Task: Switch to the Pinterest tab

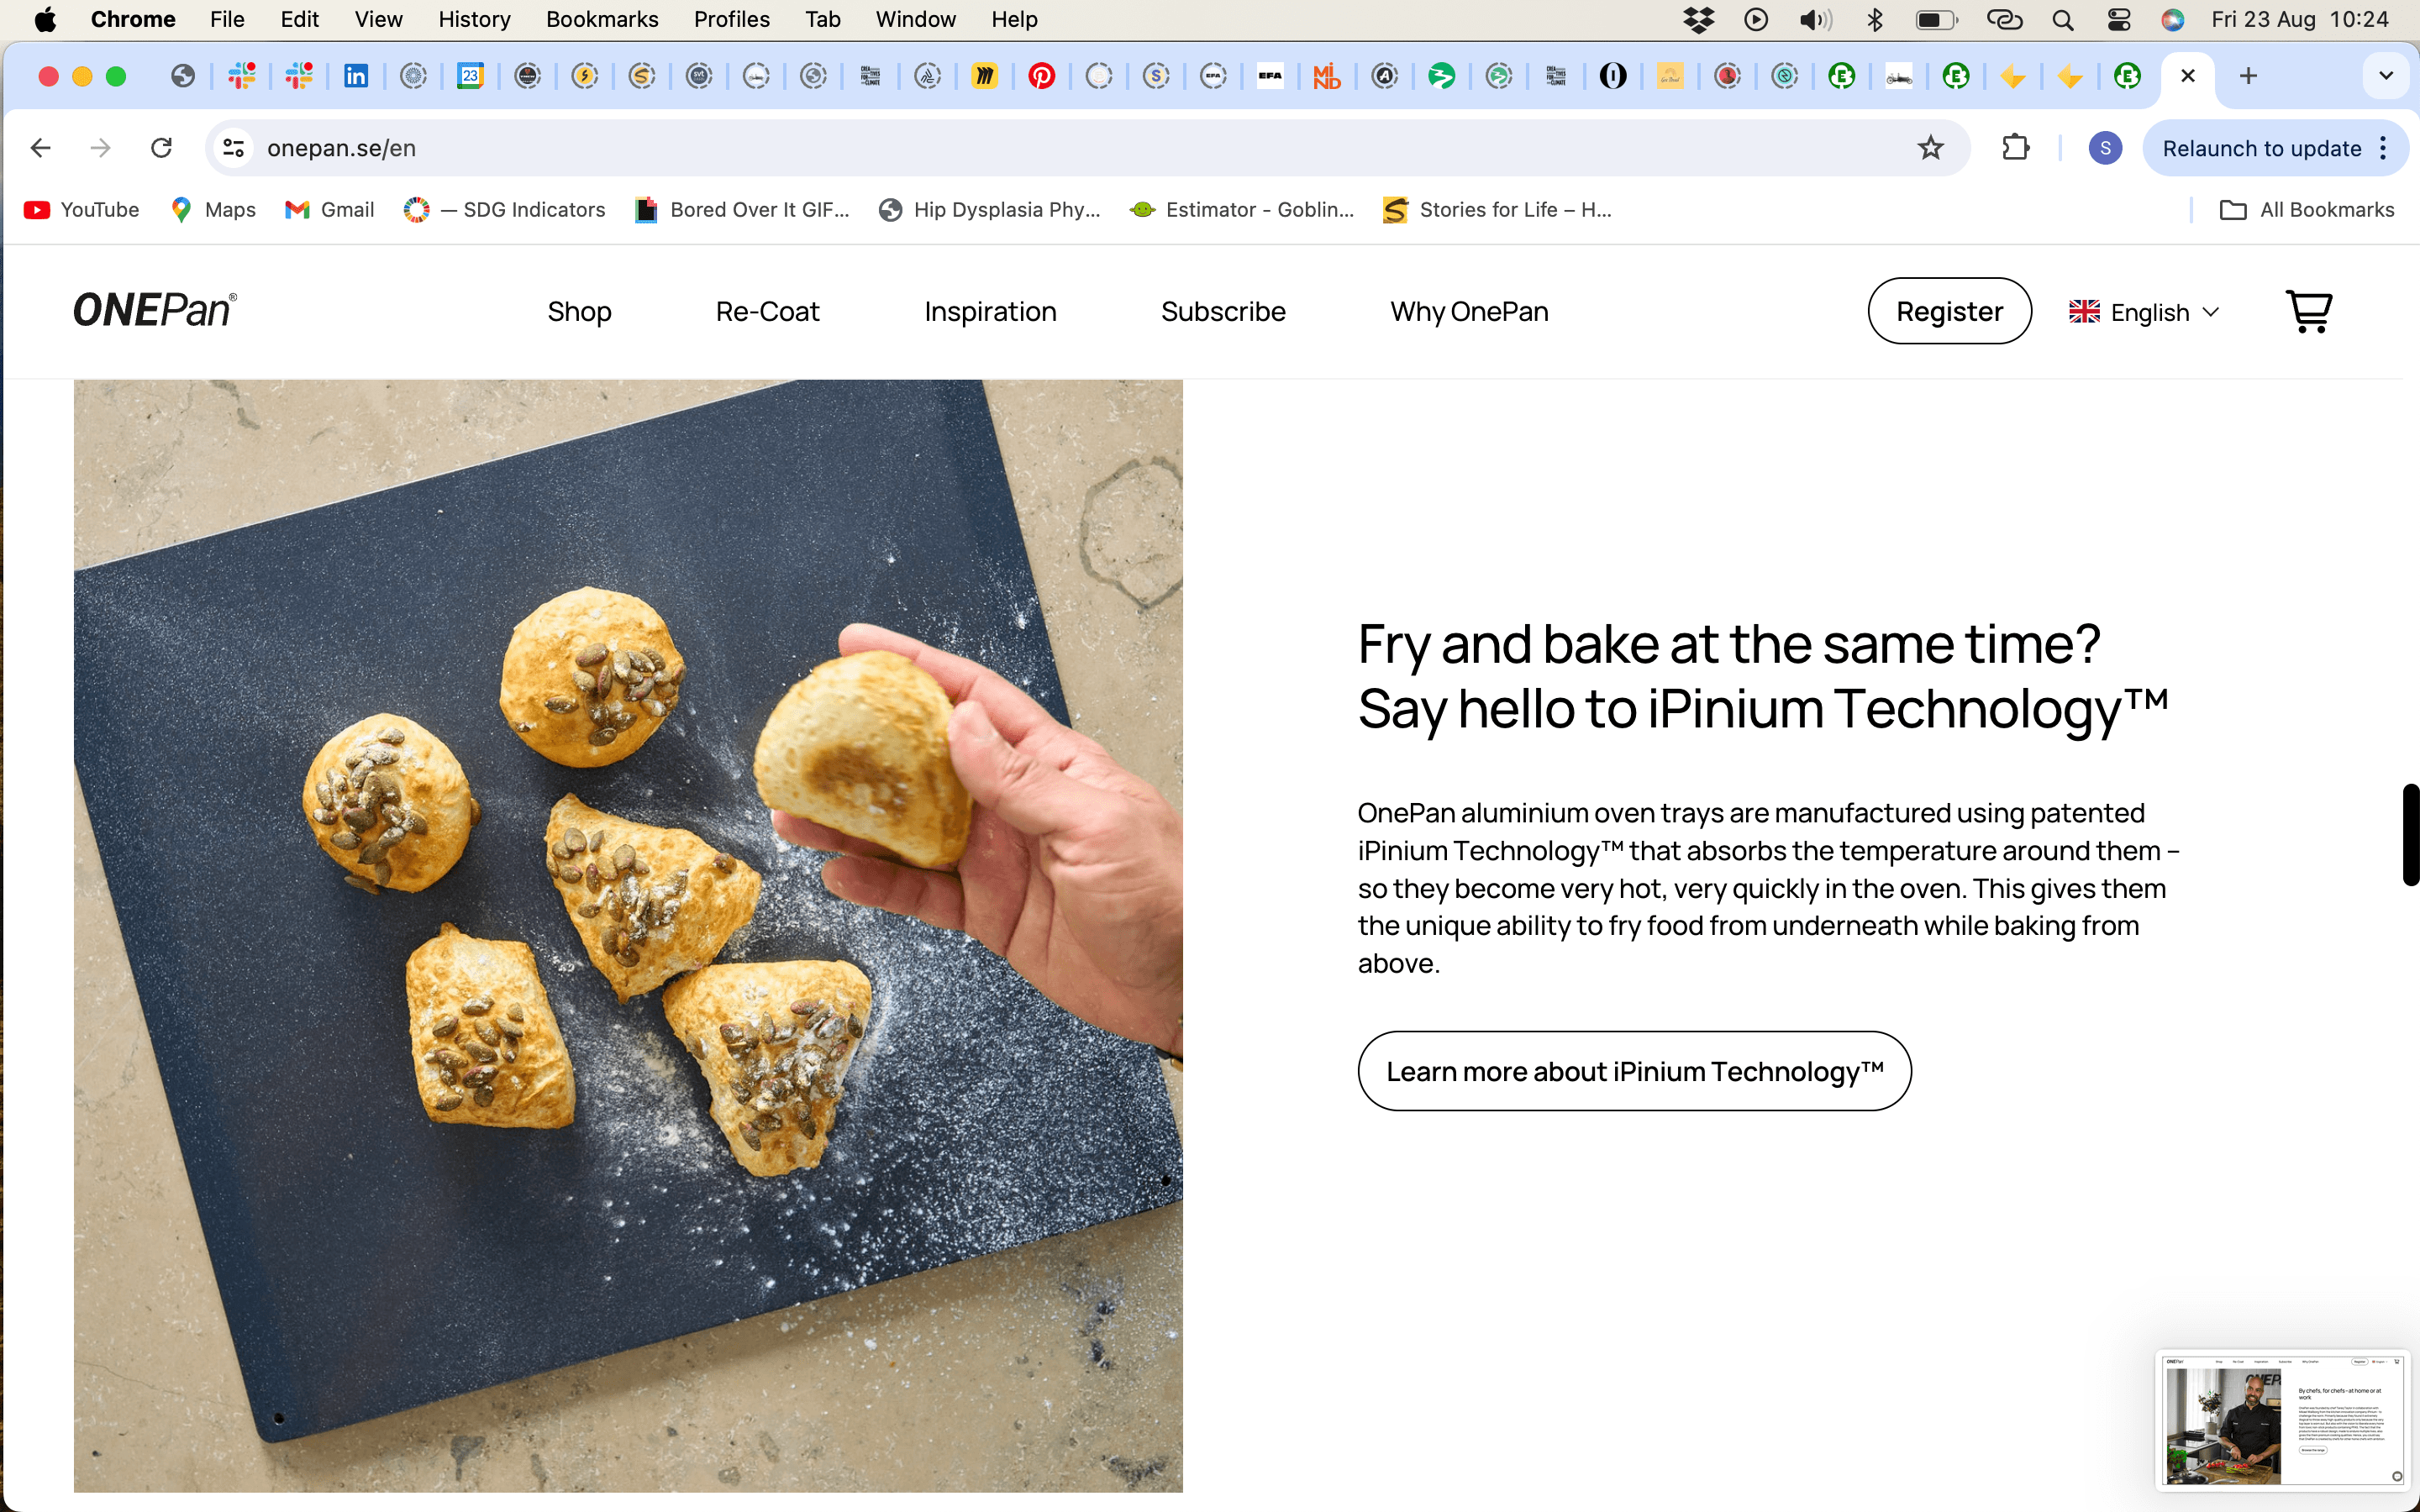Action: (1042, 76)
